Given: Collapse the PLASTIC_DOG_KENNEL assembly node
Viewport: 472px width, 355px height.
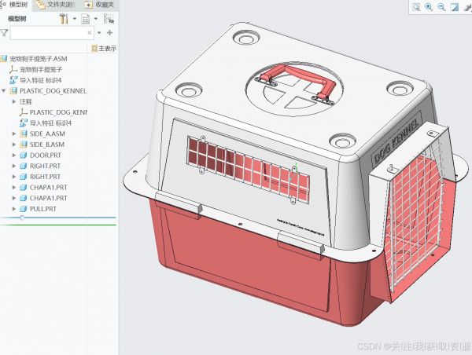Looking at the screenshot, I should click(x=4, y=91).
